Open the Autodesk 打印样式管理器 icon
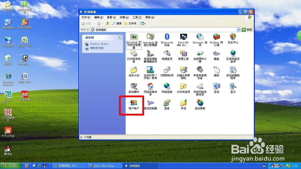The image size is (301, 169). (x=134, y=41)
